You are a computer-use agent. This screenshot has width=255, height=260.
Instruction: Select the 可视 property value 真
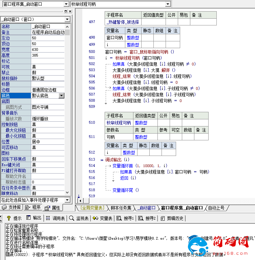(48, 67)
